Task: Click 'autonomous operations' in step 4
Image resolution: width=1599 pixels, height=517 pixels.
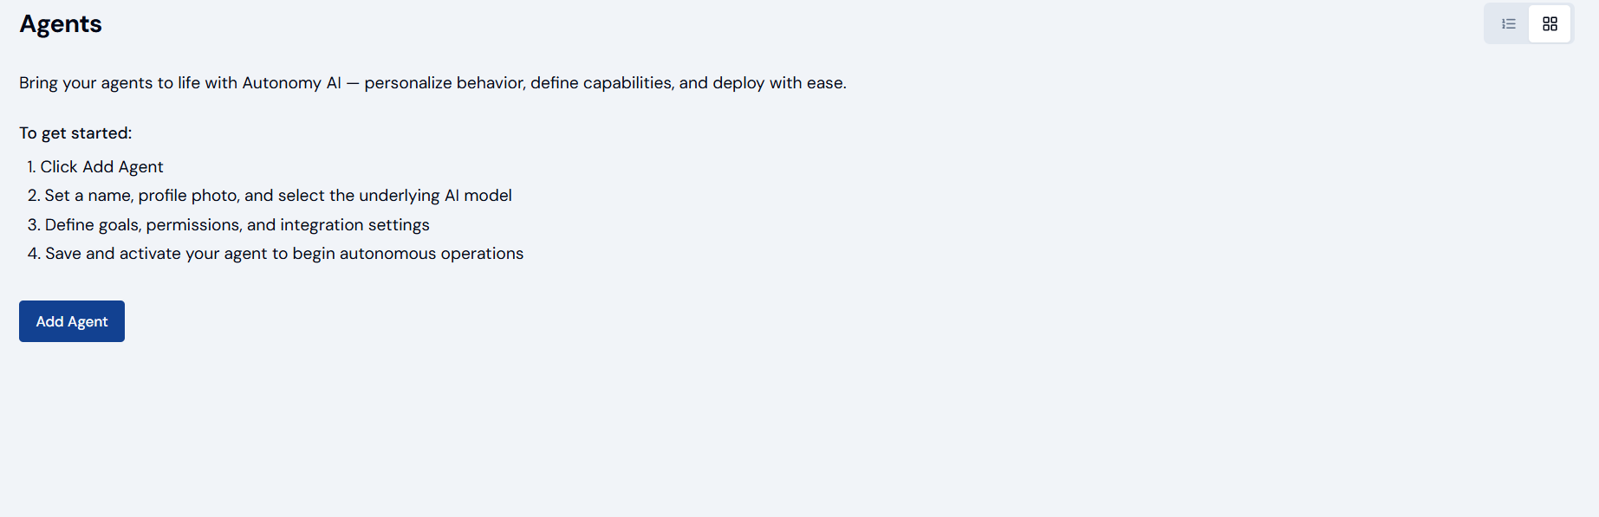Action: (431, 254)
